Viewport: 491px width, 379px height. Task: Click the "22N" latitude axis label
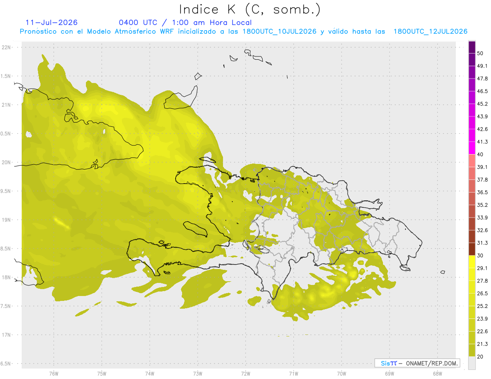click(x=7, y=47)
